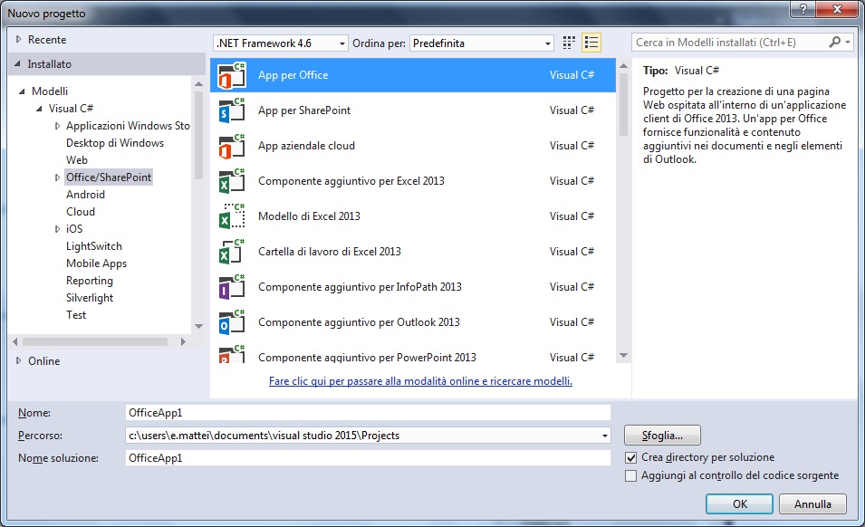The height and width of the screenshot is (527, 865).
Task: Click the Nome soluzione input field
Action: pos(368,458)
